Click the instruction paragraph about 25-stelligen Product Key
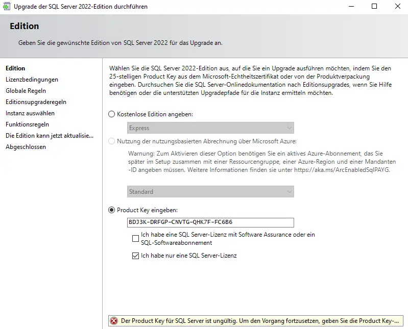The height and width of the screenshot is (329, 408). point(250,81)
